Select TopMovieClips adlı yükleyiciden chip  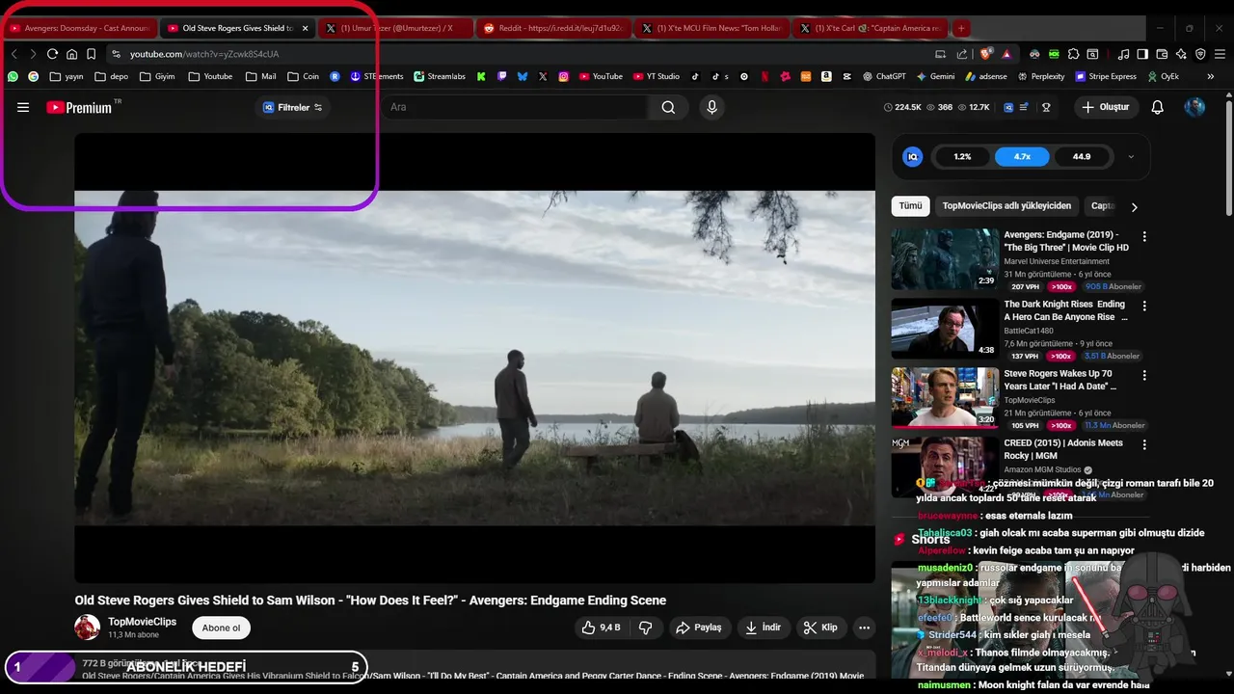click(1006, 206)
